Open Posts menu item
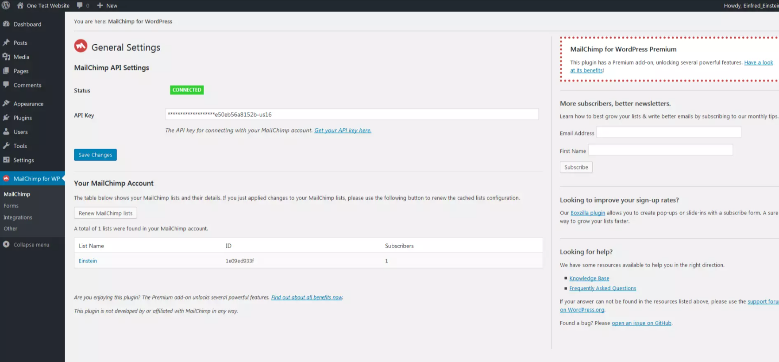 point(20,43)
